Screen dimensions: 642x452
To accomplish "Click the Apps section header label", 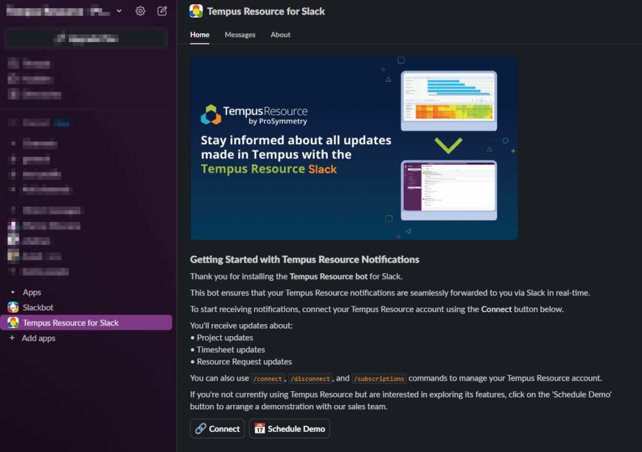I will pyautogui.click(x=32, y=293).
